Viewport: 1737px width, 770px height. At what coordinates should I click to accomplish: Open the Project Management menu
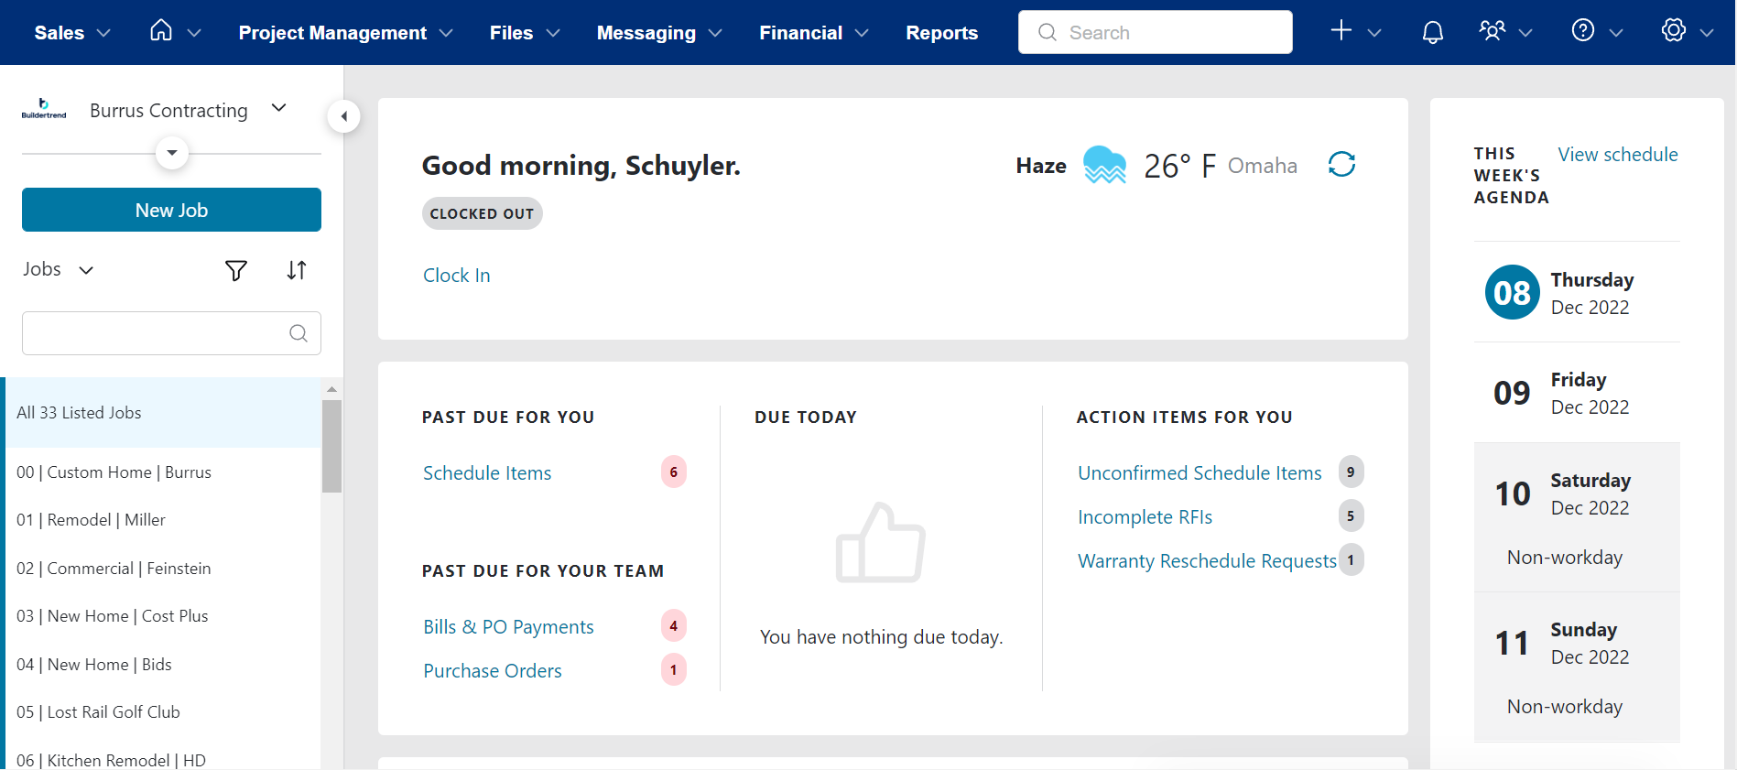point(345,33)
